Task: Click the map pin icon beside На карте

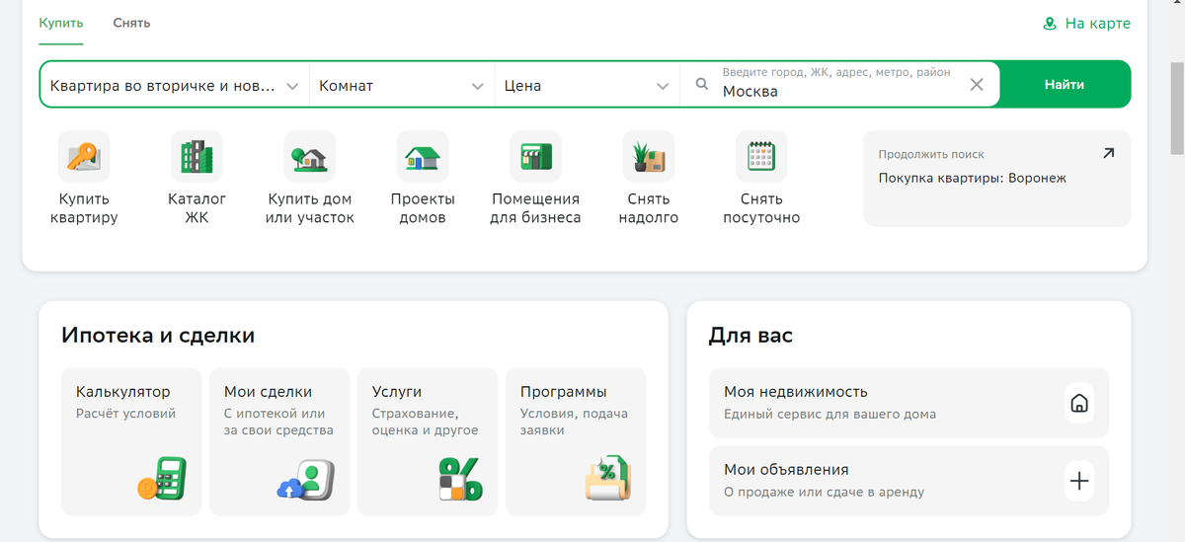Action: coord(1050,24)
